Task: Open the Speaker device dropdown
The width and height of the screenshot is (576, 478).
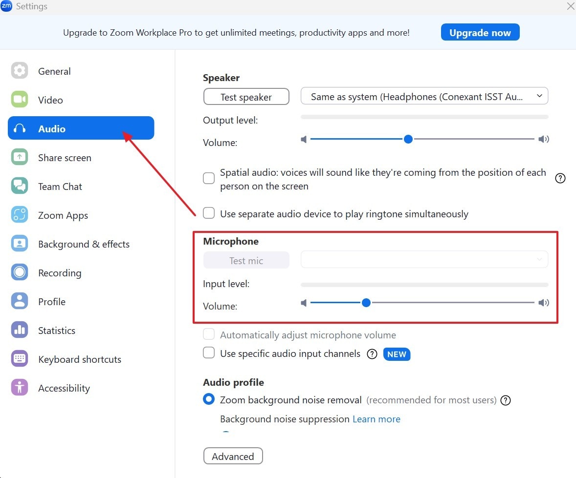Action: coord(424,97)
